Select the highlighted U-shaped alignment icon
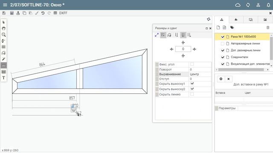Image resolution: width=273 pixels, height=153 pixels. coord(183,35)
